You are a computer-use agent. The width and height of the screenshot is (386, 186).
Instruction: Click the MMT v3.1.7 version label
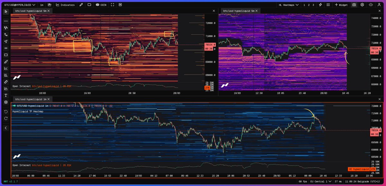point(10,181)
